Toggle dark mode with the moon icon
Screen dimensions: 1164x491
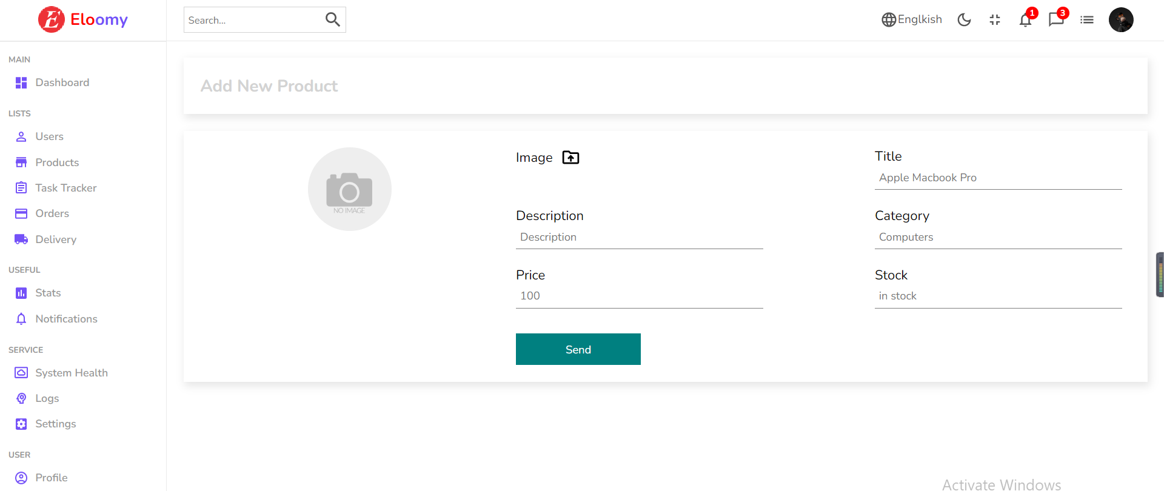(x=964, y=19)
